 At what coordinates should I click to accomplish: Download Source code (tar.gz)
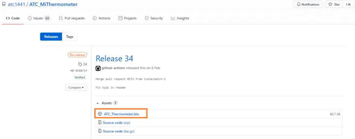[119, 131]
